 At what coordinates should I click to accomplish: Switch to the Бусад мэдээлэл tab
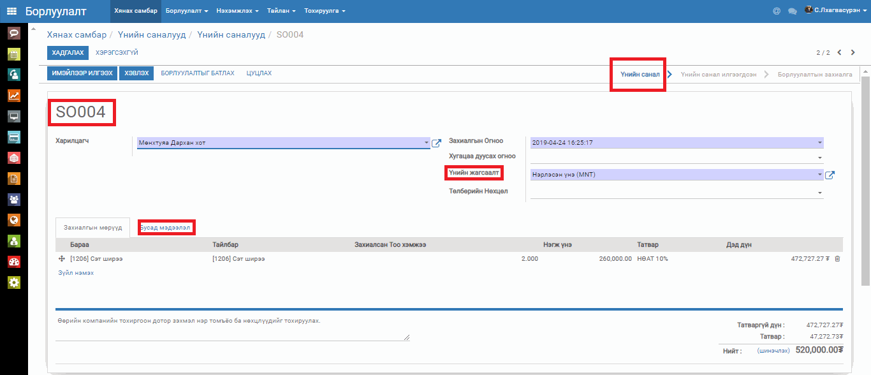[x=166, y=228]
